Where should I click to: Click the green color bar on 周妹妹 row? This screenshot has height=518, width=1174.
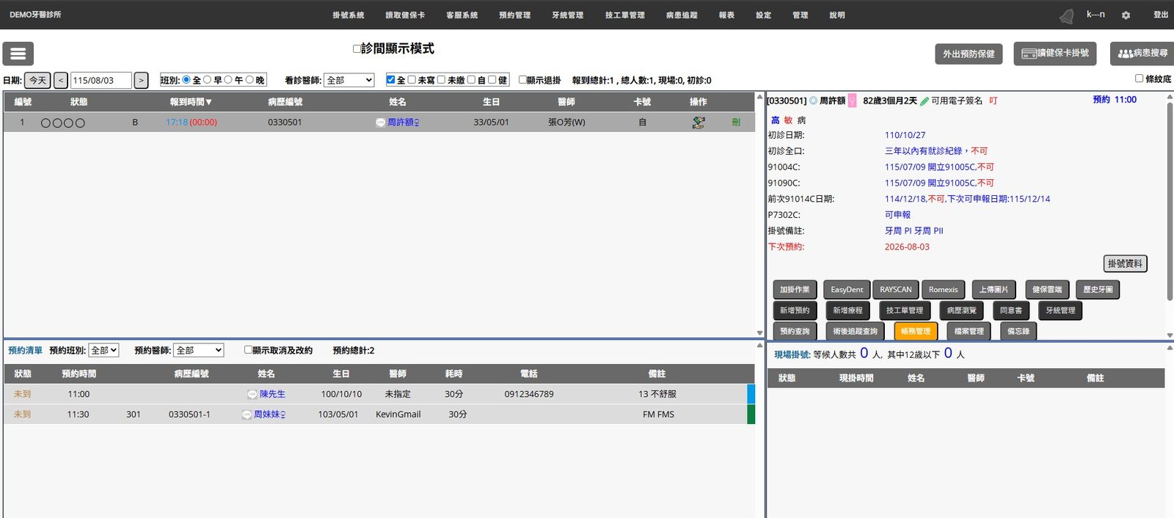[751, 415]
